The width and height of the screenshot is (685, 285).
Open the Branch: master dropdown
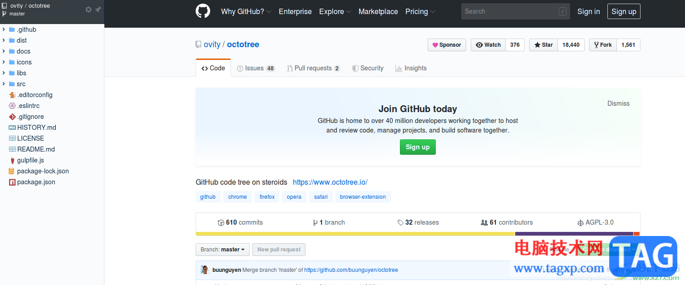(222, 250)
